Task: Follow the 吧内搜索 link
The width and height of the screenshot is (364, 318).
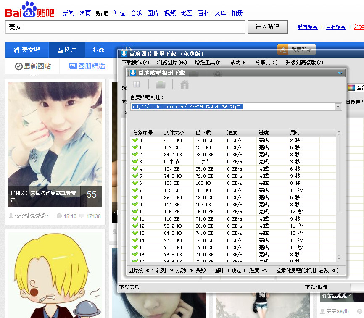Action: [307, 27]
